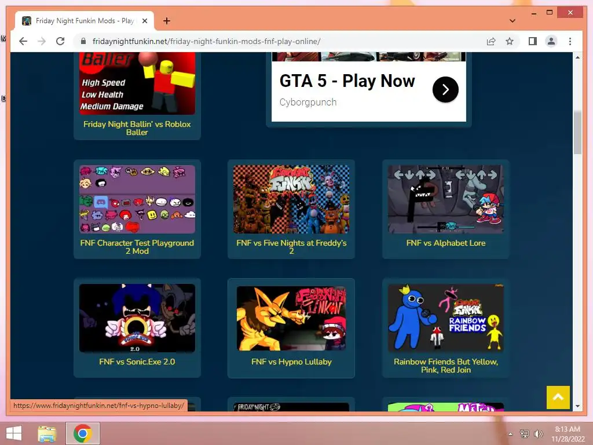Open the FNF vs Hypno Lullaby link
593x445 pixels.
[x=291, y=362]
